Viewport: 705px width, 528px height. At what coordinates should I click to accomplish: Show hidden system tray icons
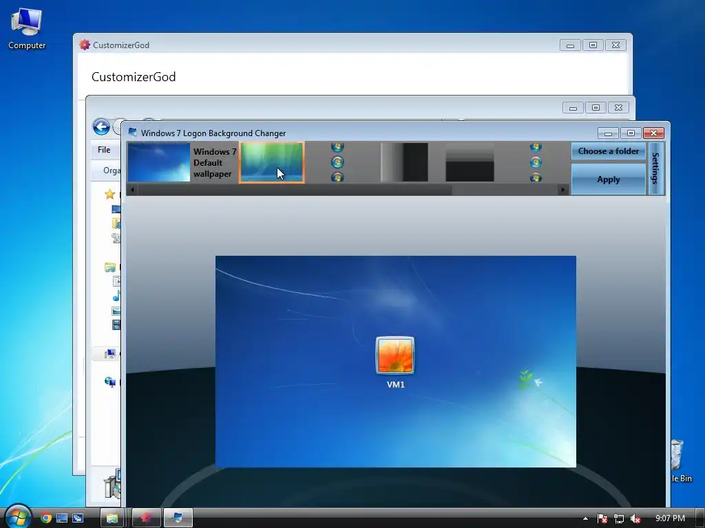point(585,518)
